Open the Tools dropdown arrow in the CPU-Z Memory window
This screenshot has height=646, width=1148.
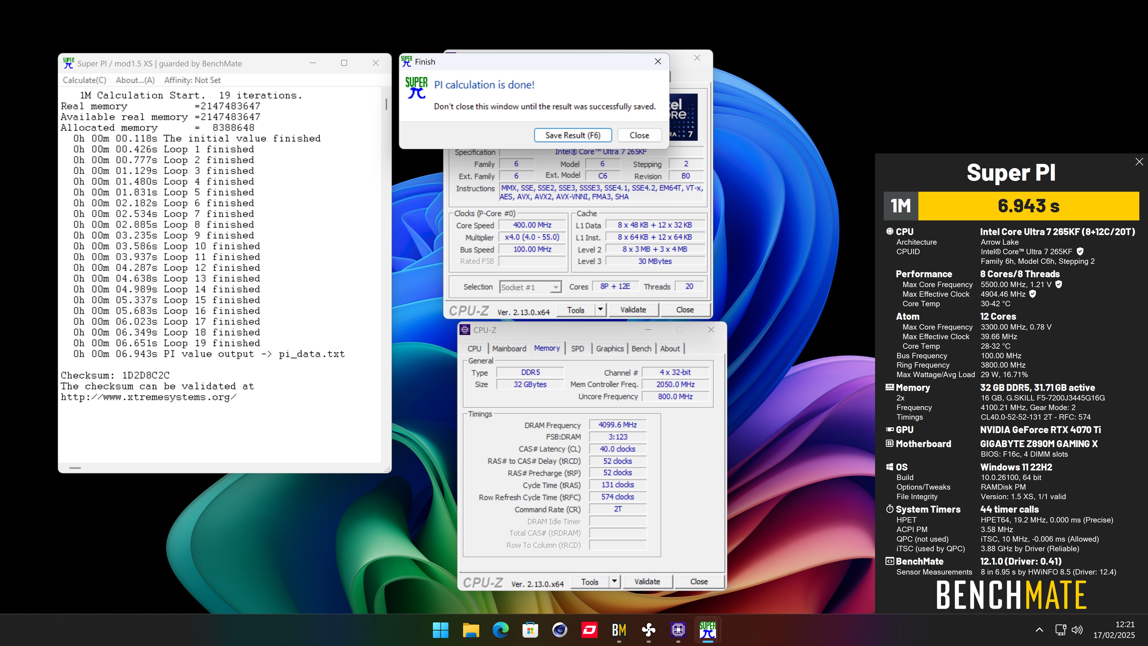(x=615, y=582)
